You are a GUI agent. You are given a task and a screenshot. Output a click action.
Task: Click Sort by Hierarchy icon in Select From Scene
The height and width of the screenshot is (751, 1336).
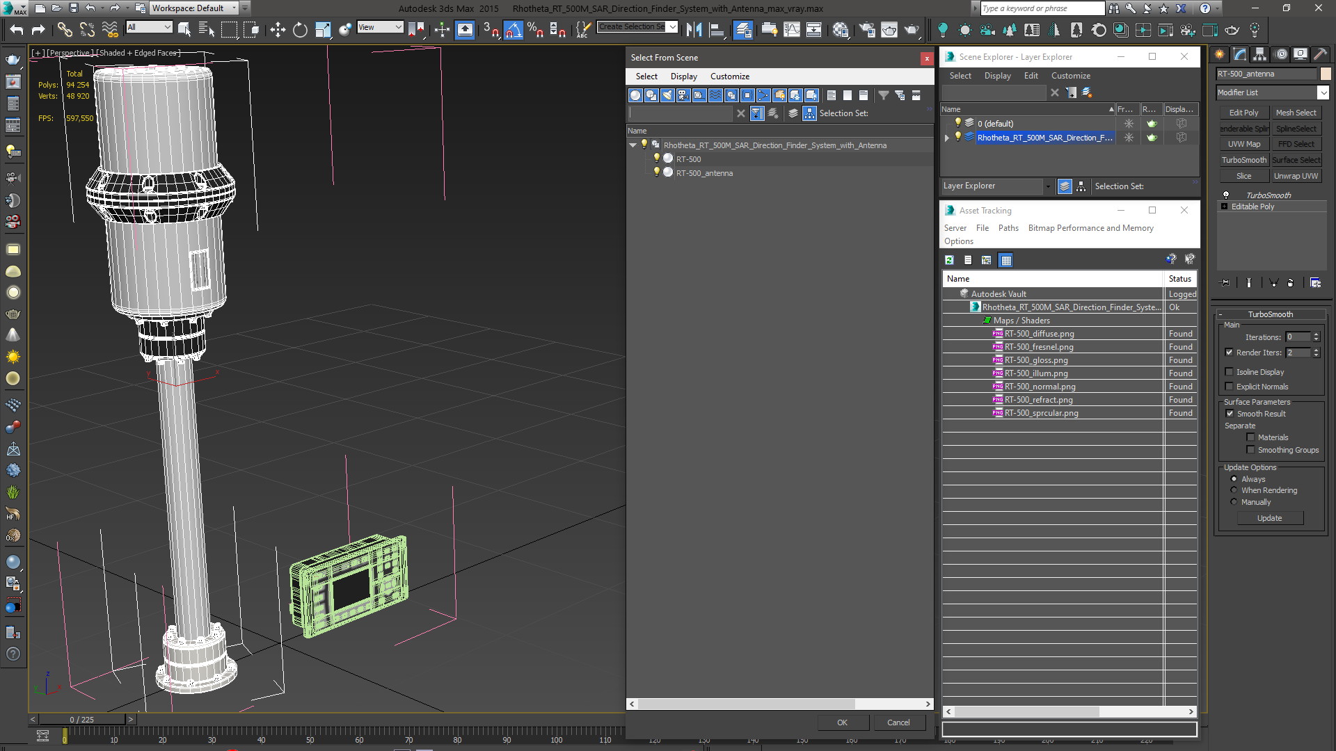809,113
